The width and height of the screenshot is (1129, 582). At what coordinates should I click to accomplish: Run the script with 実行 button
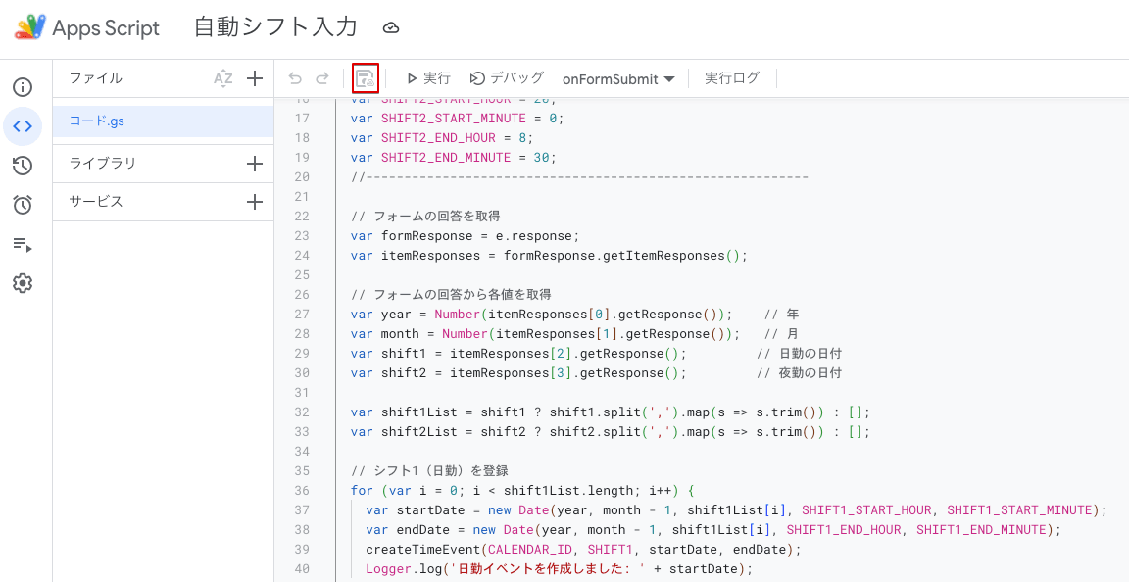(429, 78)
